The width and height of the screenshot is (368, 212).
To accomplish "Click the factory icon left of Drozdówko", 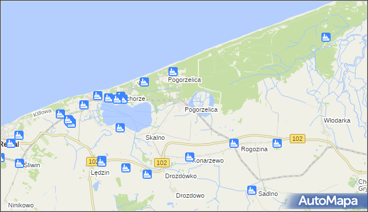I will (147, 174).
